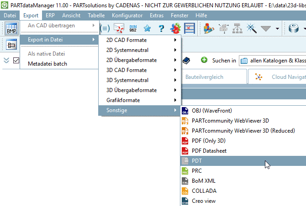Click the red PDF Datasheet file icon
The image size is (306, 206).
[x=185, y=151]
